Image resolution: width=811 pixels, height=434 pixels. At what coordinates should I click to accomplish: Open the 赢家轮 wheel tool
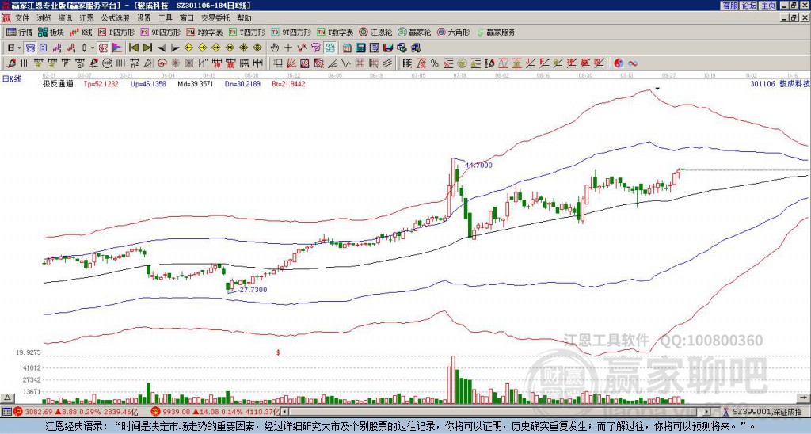[414, 32]
